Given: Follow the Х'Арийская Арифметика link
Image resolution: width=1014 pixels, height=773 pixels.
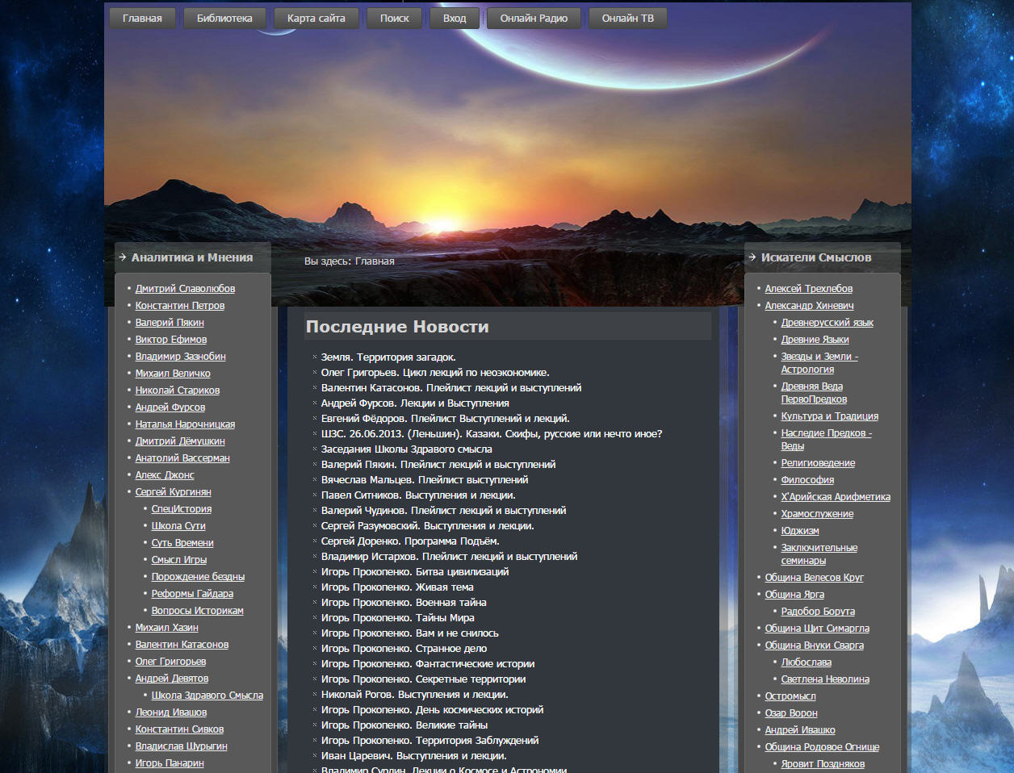Looking at the screenshot, I should (836, 497).
